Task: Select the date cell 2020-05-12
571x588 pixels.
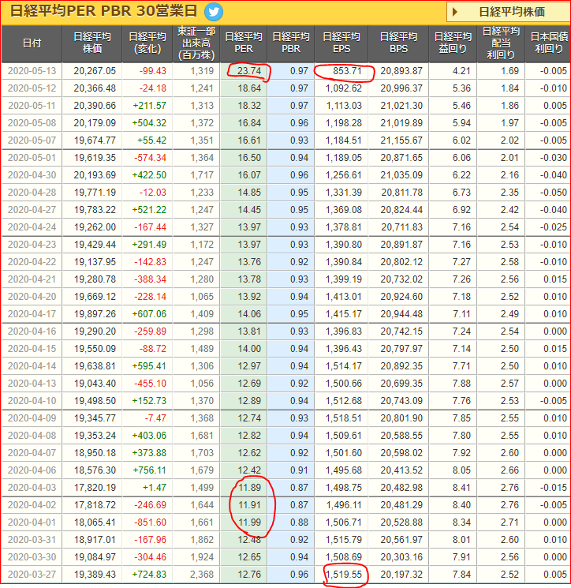Action: [x=32, y=88]
